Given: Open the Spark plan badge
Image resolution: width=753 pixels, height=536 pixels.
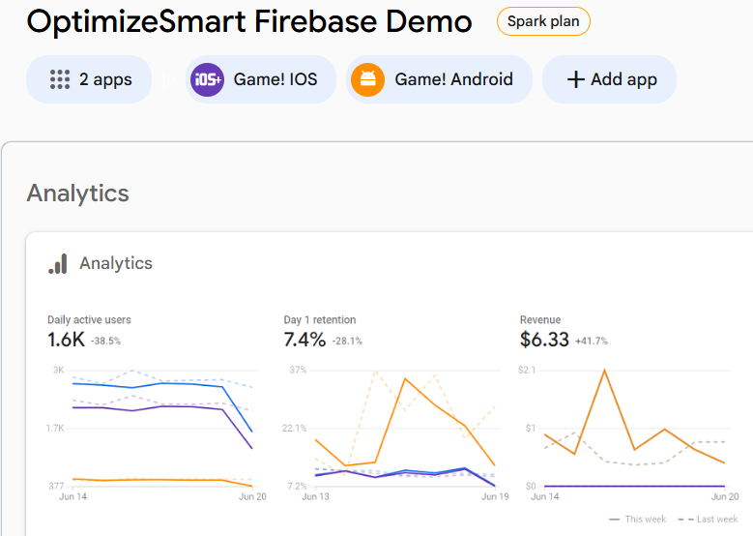Looking at the screenshot, I should (543, 21).
